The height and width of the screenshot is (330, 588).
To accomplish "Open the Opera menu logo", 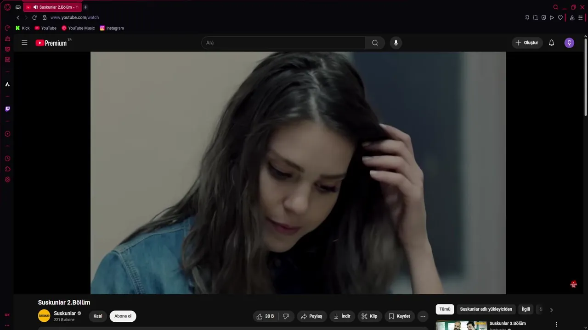I will point(7,7).
